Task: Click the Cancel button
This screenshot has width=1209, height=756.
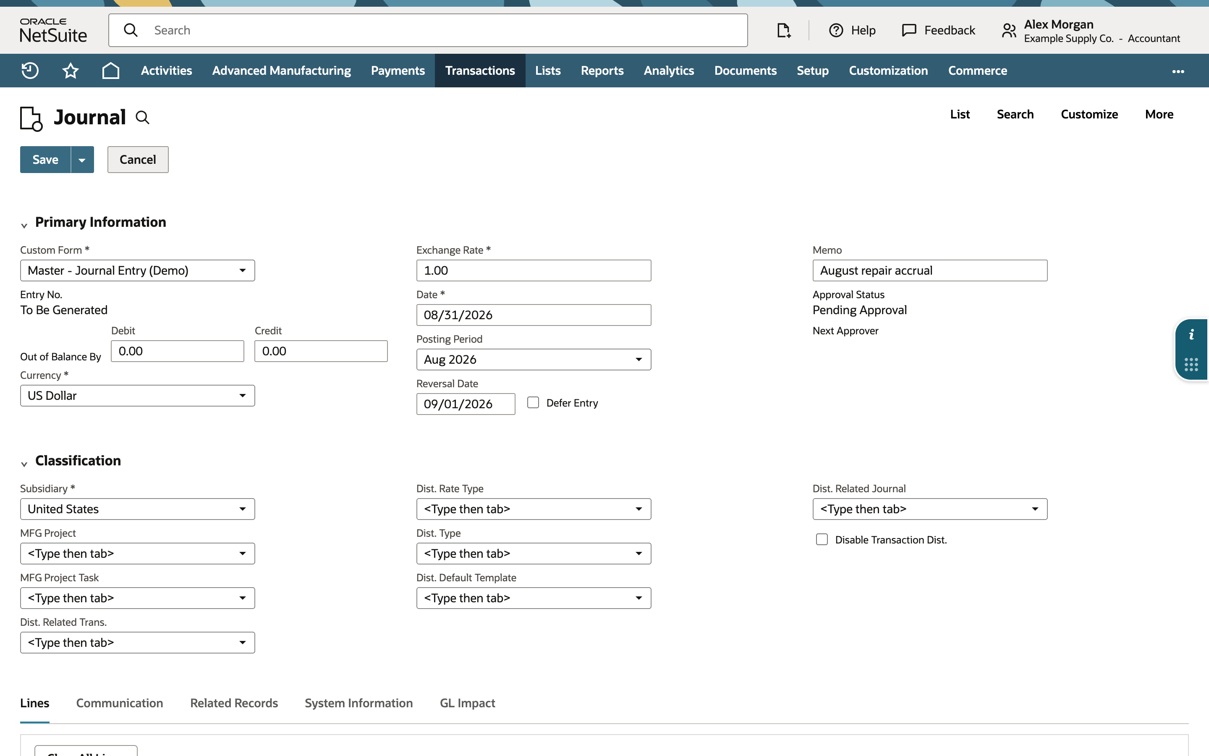Action: point(138,160)
